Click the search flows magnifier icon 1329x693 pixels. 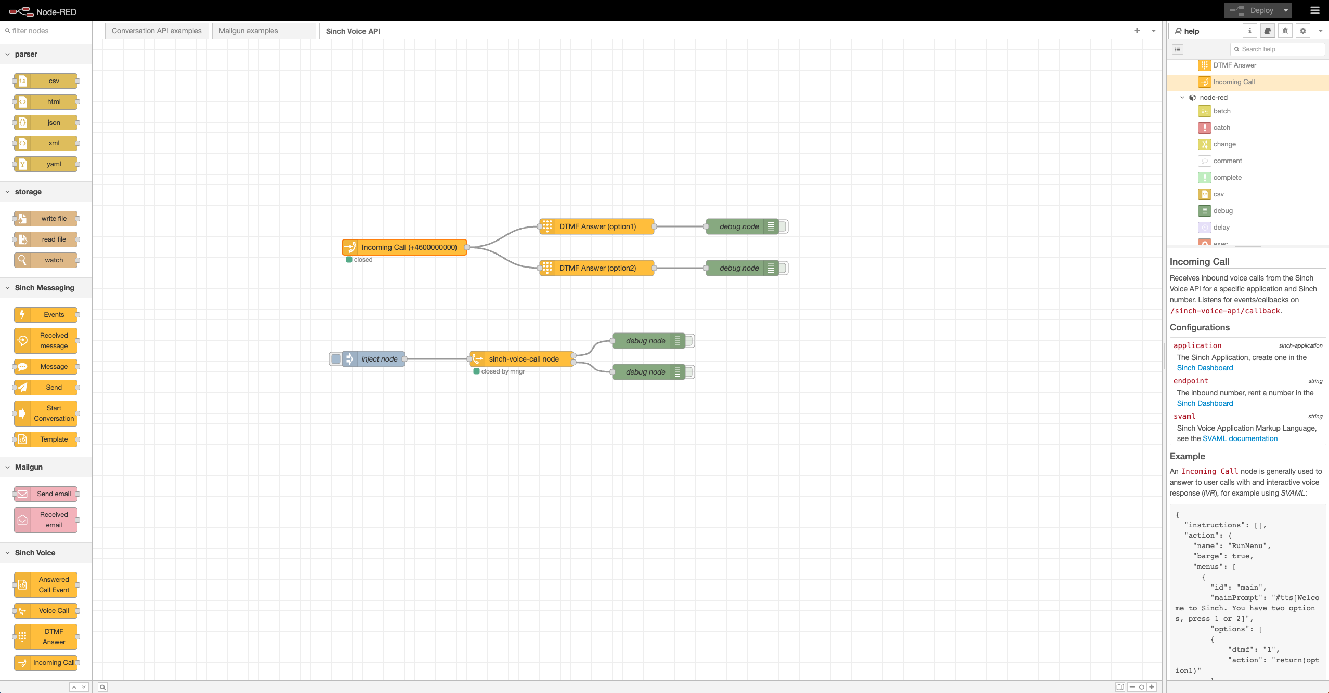(103, 687)
